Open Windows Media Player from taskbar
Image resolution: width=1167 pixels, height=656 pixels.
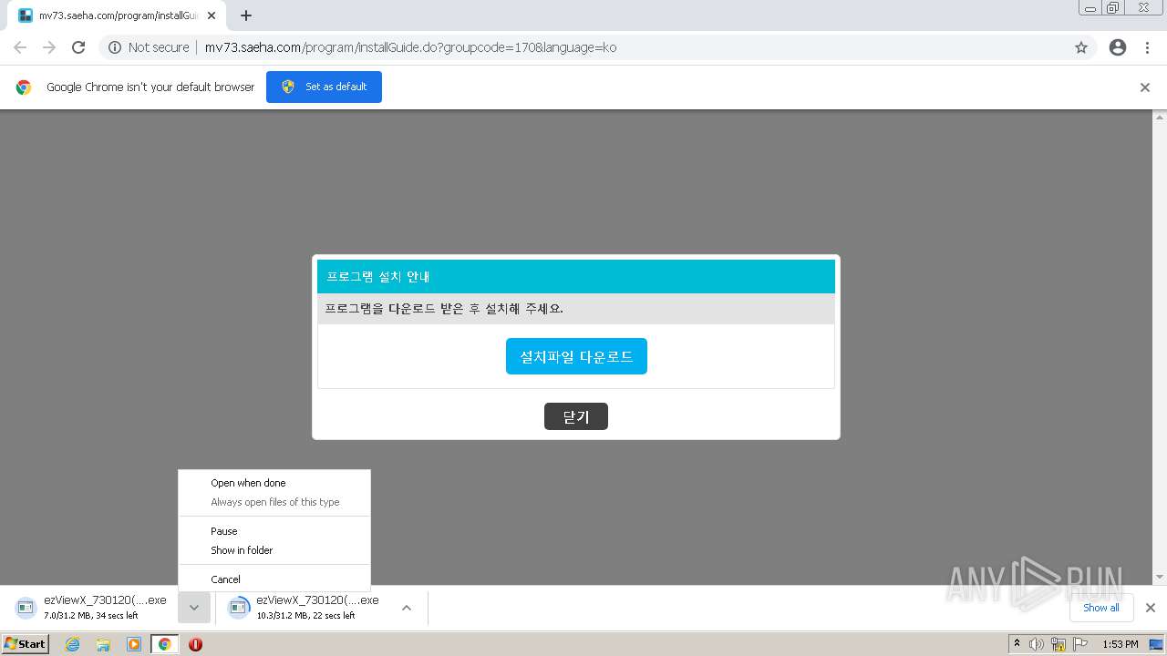[x=134, y=644]
